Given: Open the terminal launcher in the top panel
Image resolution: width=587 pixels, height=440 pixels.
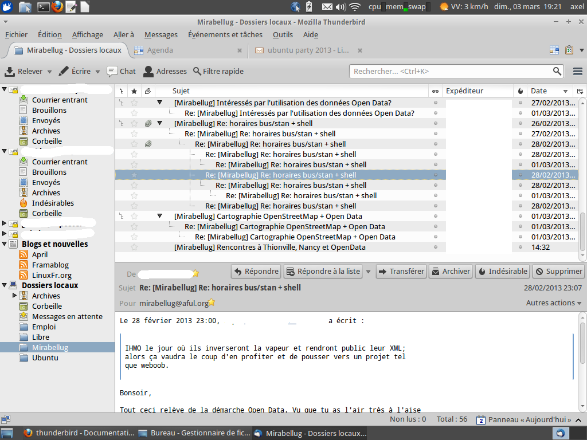Looking at the screenshot, I should coord(44,6).
